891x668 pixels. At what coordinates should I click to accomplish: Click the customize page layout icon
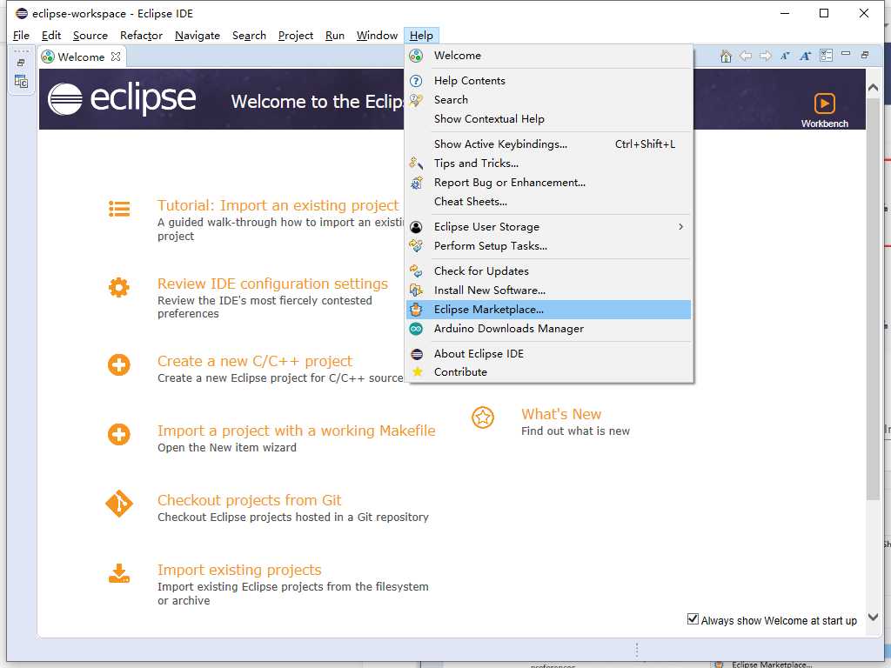tap(826, 55)
